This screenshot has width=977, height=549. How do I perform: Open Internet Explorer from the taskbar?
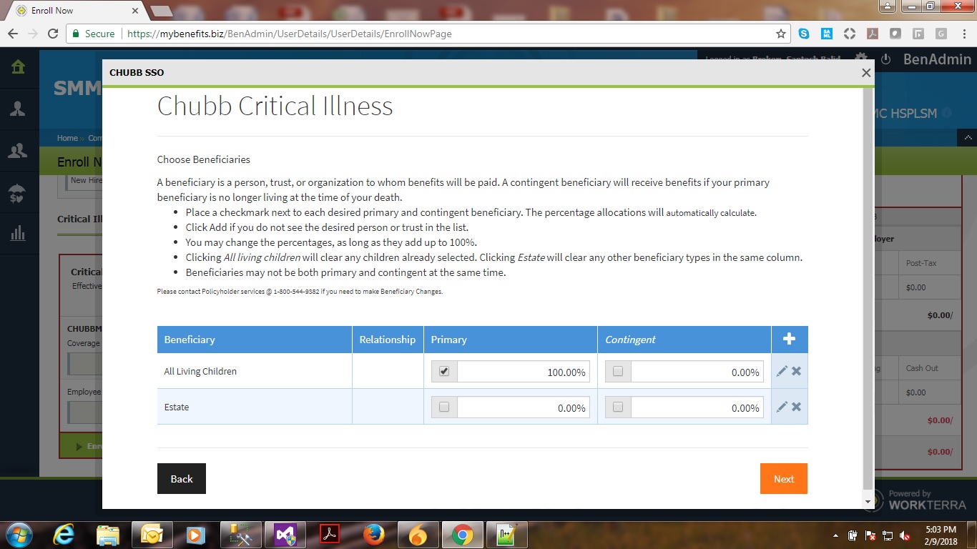(64, 534)
